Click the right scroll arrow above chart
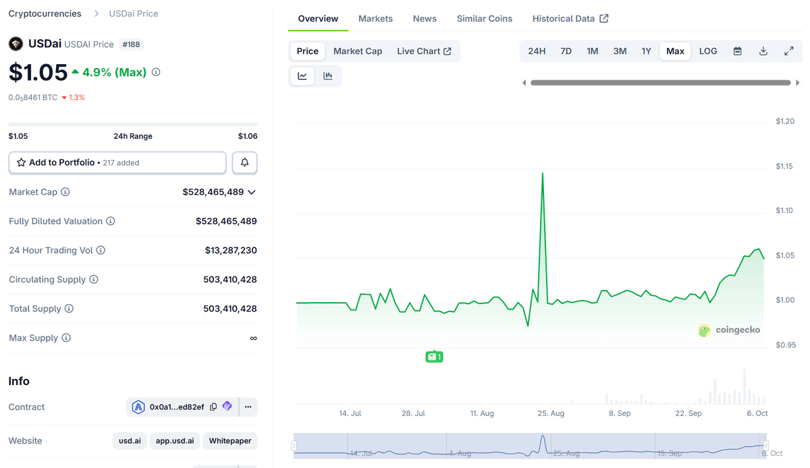Viewport: 810px width, 468px height. point(798,83)
